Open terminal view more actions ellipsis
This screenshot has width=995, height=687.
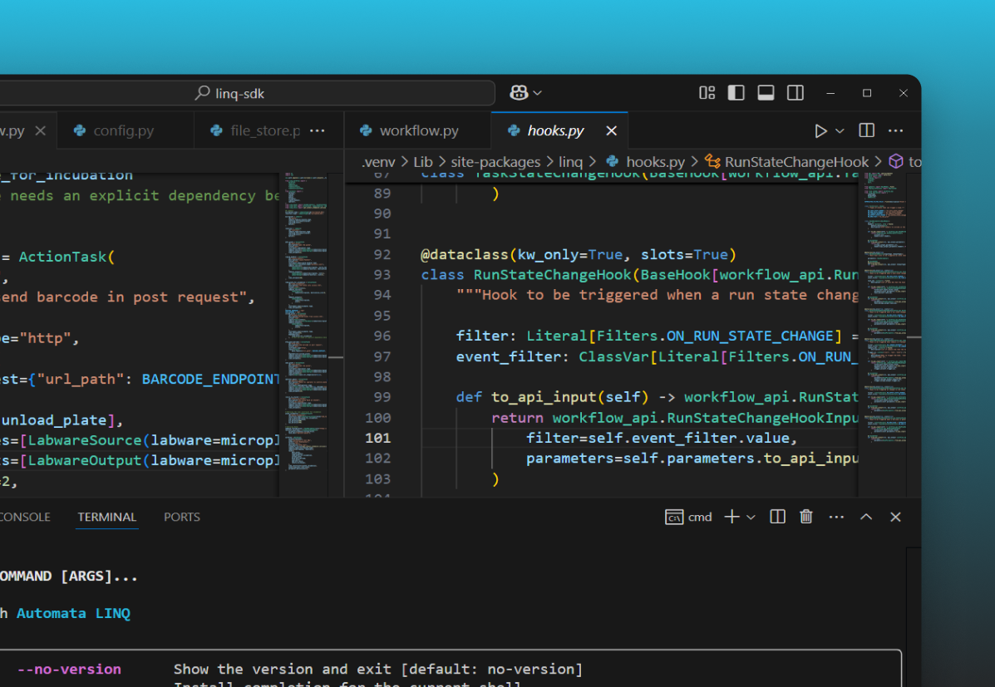(836, 517)
